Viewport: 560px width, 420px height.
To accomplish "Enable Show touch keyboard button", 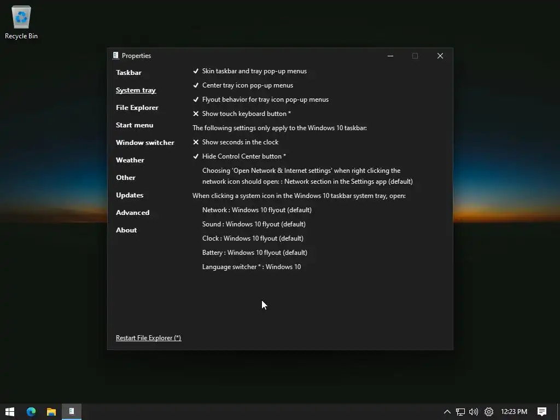I will [242, 114].
